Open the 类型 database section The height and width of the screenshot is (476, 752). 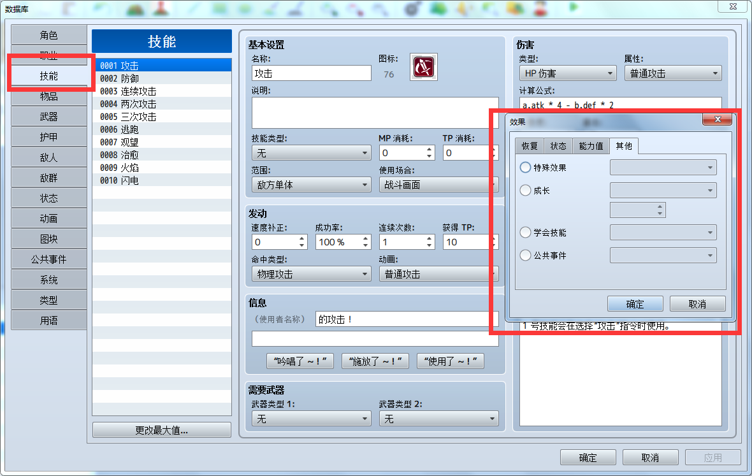49,300
